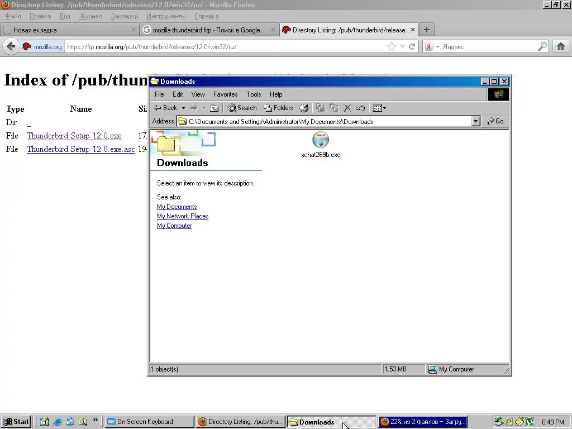This screenshot has height=429, width=572.
Task: Click Undo icon in Explorer toolbar
Action: (360, 108)
